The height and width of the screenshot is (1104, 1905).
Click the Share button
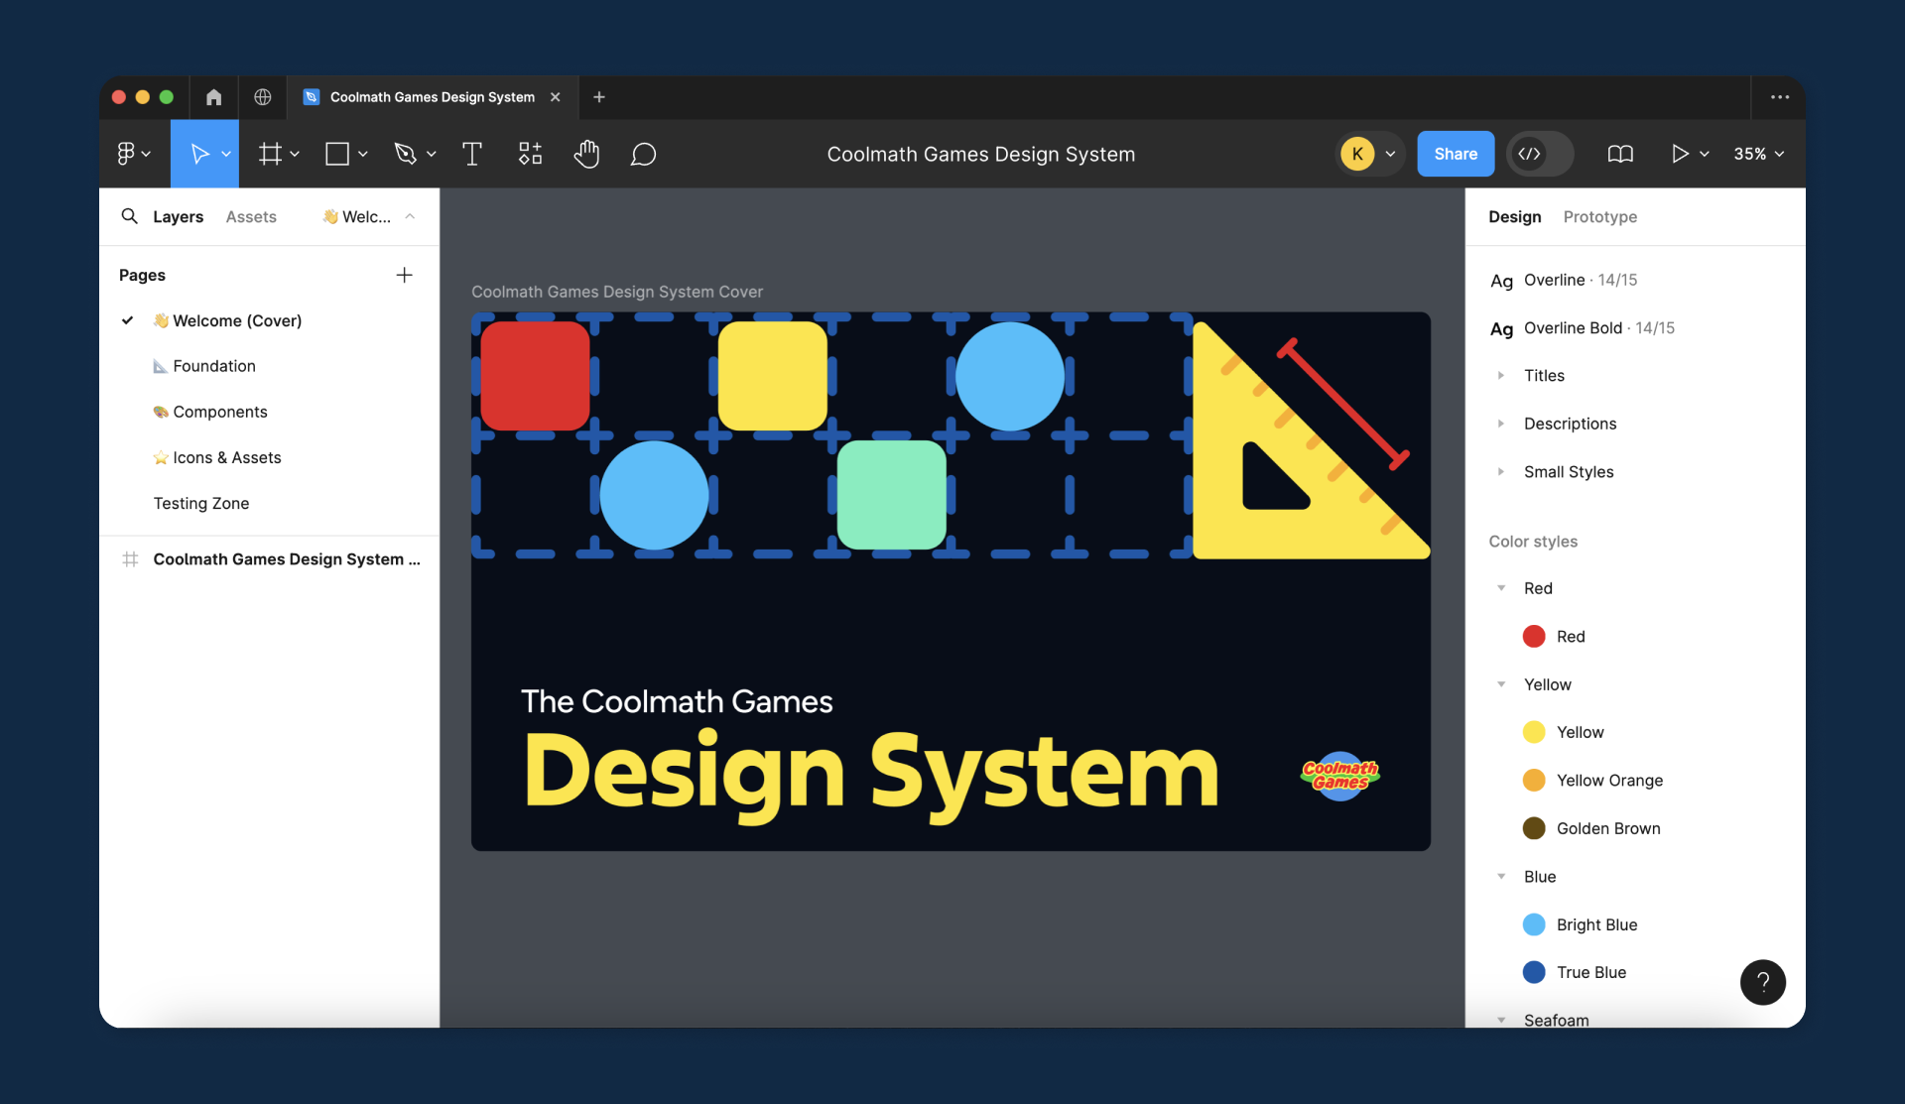point(1456,154)
